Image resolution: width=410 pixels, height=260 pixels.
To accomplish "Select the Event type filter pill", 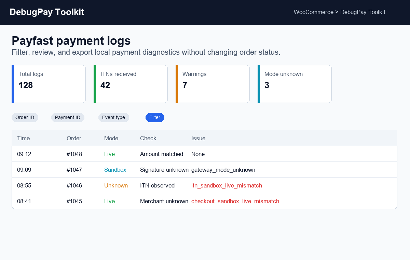I will [114, 117].
